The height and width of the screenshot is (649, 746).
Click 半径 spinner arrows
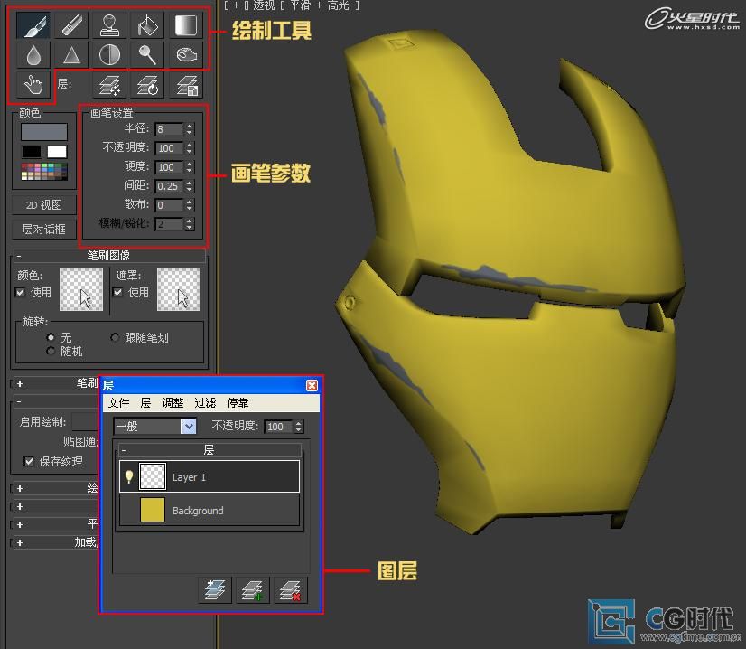coord(190,129)
